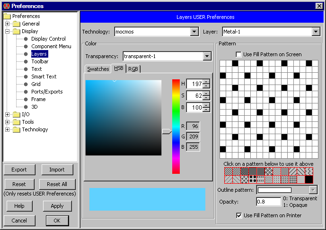Screen dimensions: 326x230
Task: Pick the four large rings fill pattern
Action: [x=253, y=179]
